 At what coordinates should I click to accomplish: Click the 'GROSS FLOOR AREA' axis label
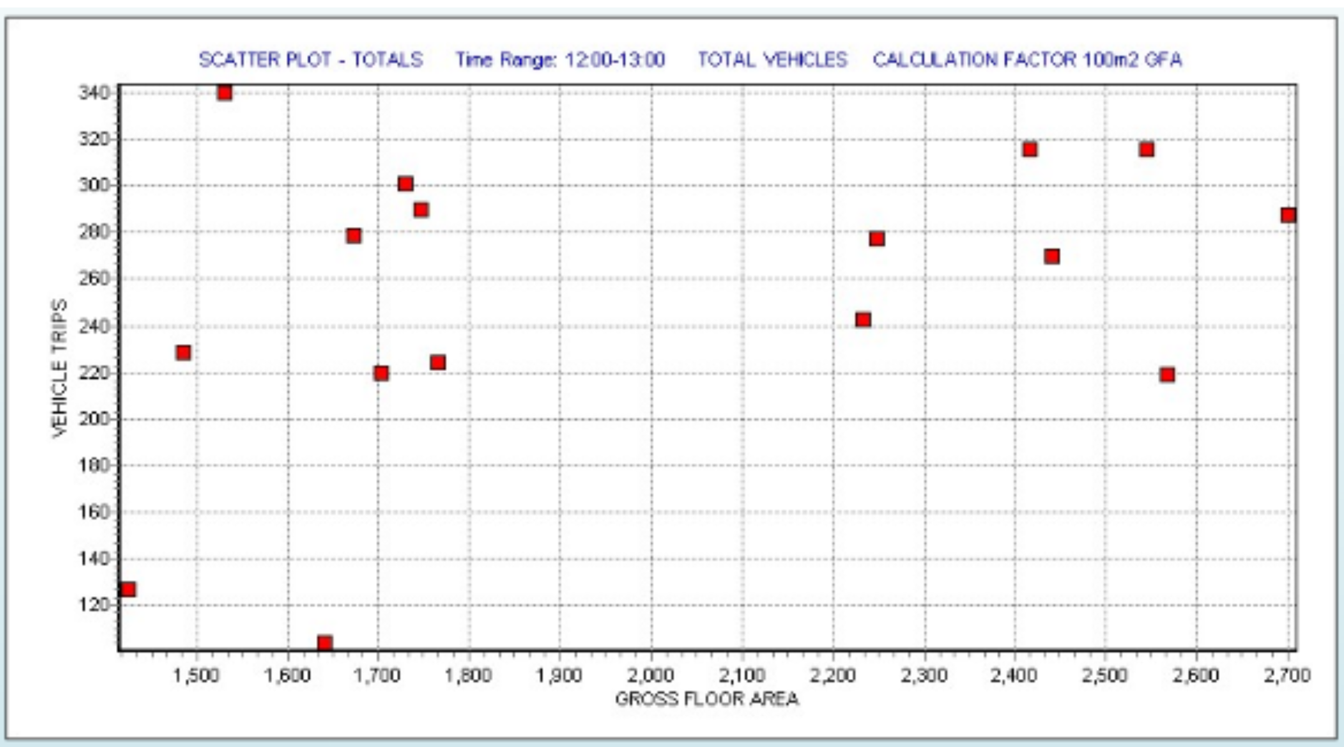coord(706,699)
